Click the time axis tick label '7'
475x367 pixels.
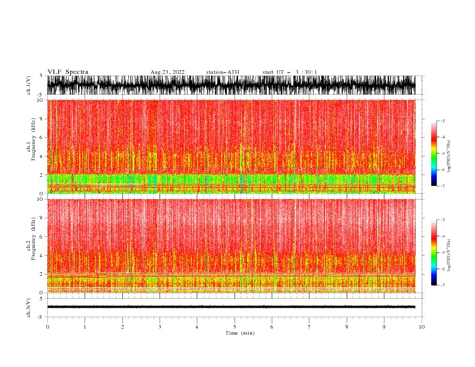[x=309, y=327]
